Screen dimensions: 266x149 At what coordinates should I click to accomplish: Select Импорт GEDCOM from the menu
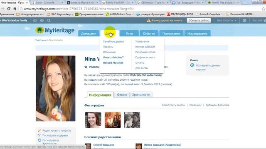(x=145, y=47)
